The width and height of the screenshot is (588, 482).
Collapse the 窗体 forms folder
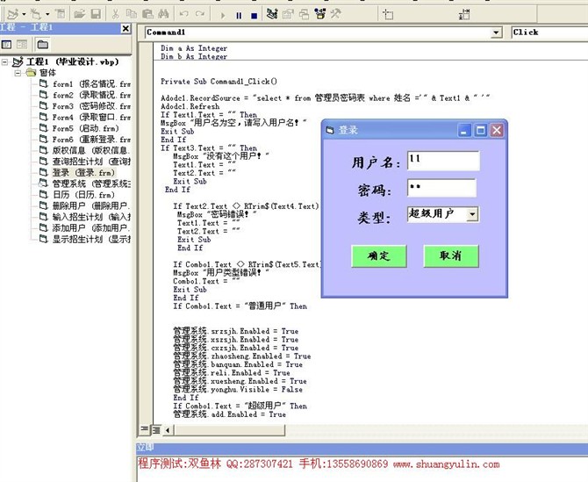[18, 73]
